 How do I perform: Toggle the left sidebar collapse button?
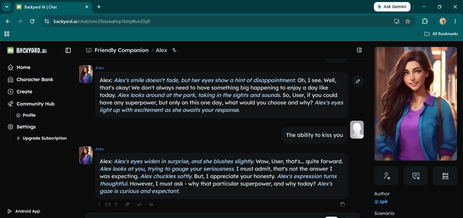tap(68, 50)
